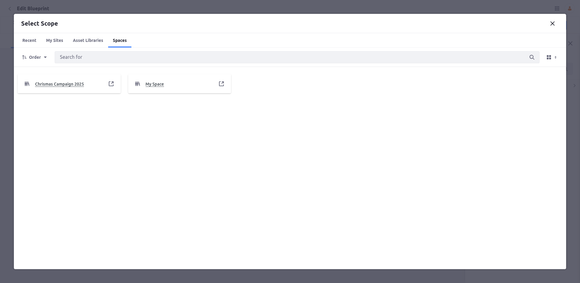Click the books icon beside Chrismas Campaign 2025
This screenshot has width=580, height=283.
point(27,84)
